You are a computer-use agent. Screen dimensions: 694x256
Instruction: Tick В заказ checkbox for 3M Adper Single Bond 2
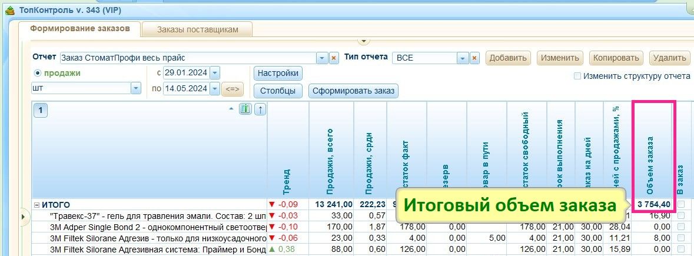tap(680, 227)
